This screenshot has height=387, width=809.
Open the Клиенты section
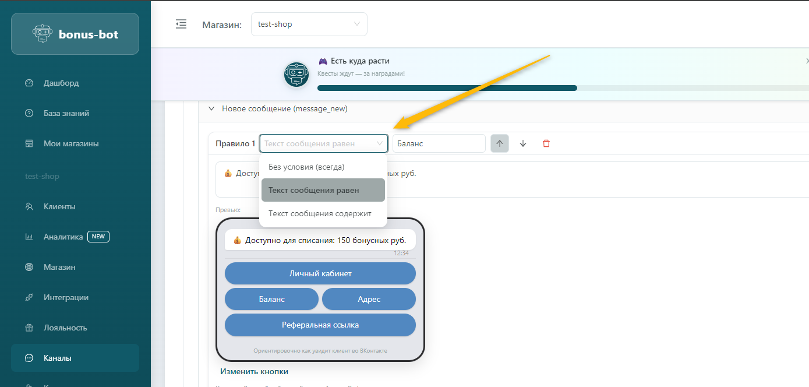pyautogui.click(x=75, y=206)
